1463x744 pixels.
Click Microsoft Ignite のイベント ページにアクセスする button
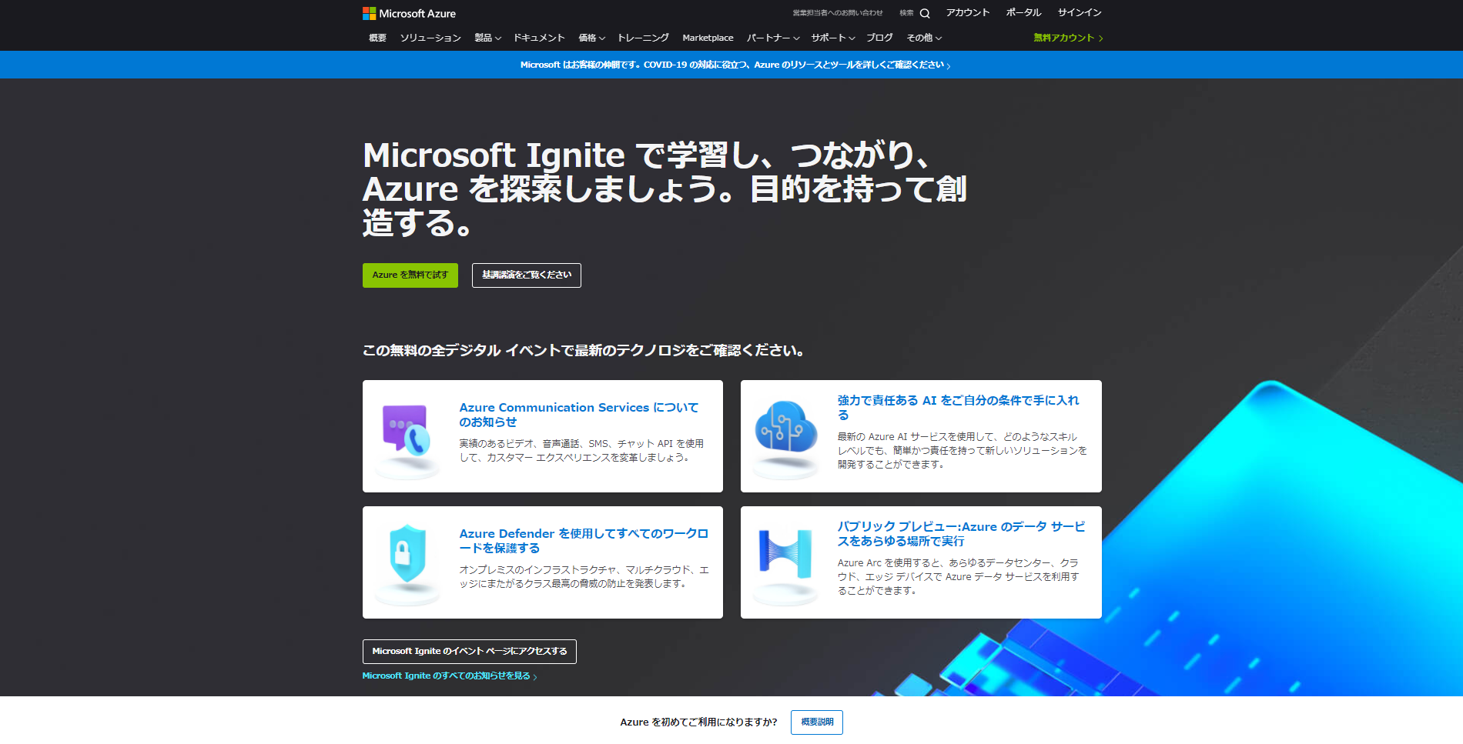pos(470,652)
